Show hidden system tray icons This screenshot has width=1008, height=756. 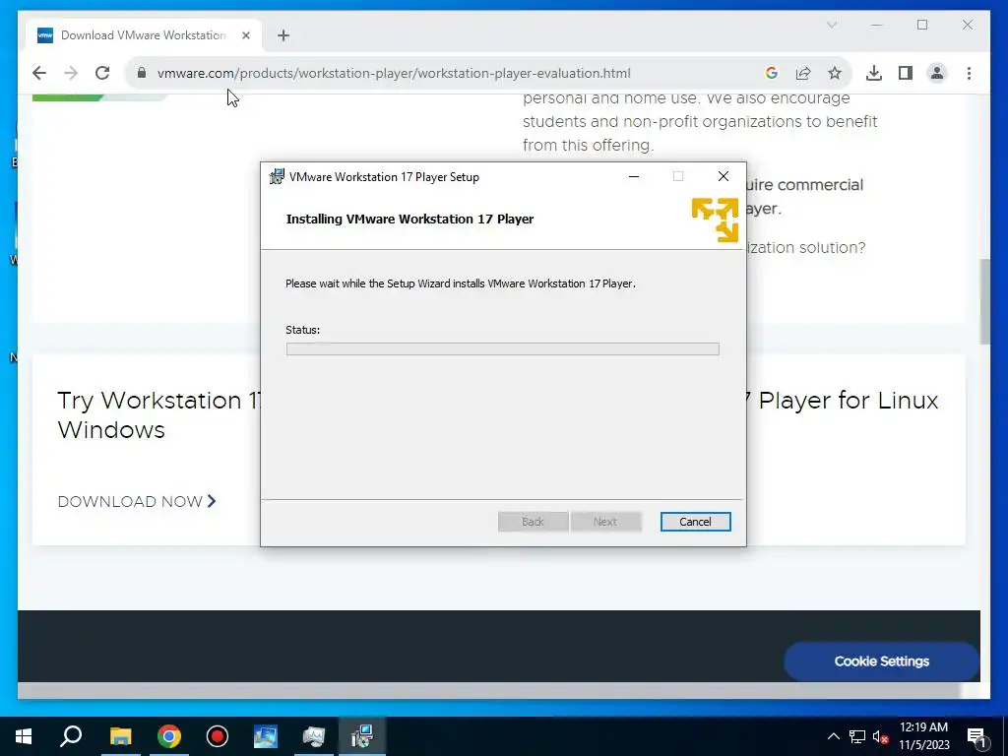click(x=833, y=736)
